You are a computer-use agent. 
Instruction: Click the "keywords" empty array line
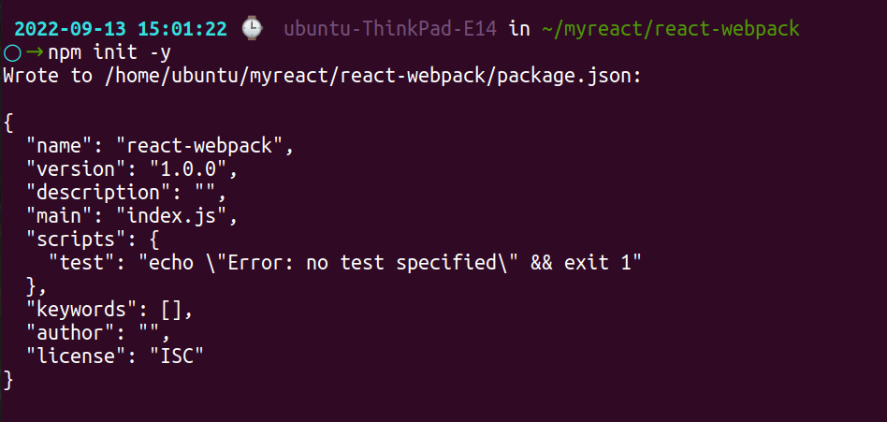(109, 310)
